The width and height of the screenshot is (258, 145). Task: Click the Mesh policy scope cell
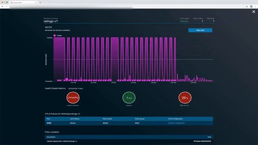click(137, 123)
